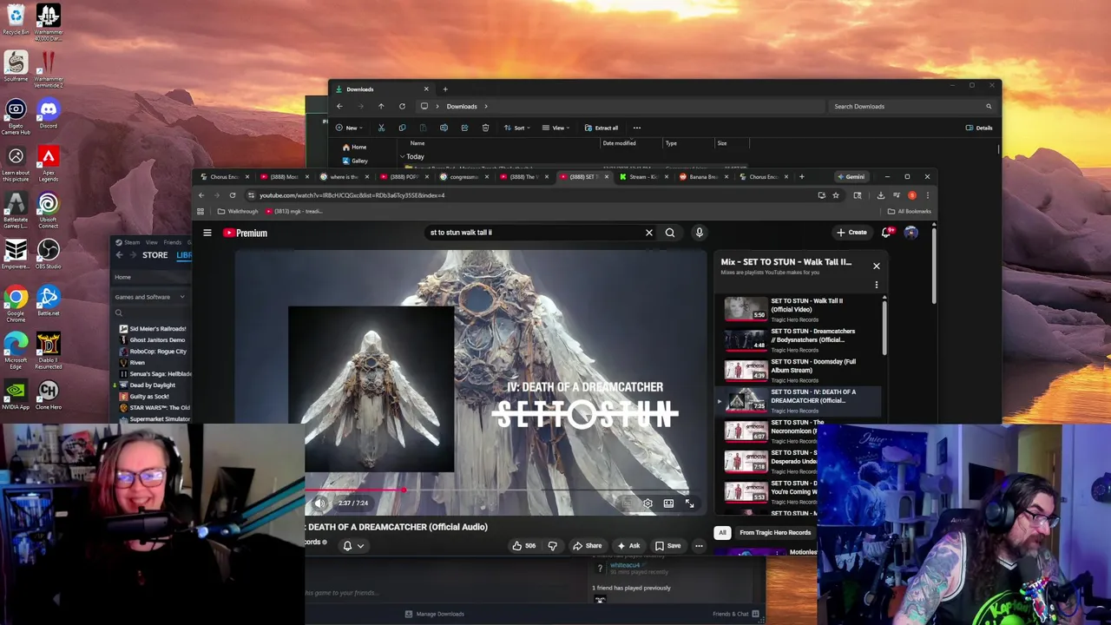Open the Recycle Bin
Image resolution: width=1111 pixels, height=625 pixels.
pos(16,19)
